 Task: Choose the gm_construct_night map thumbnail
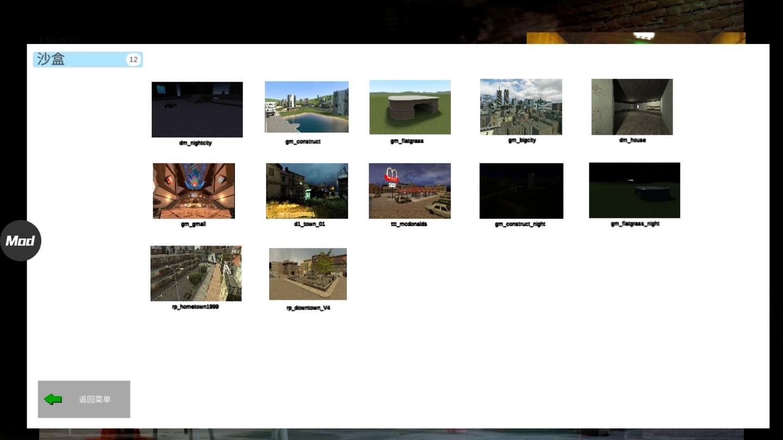[x=521, y=191]
